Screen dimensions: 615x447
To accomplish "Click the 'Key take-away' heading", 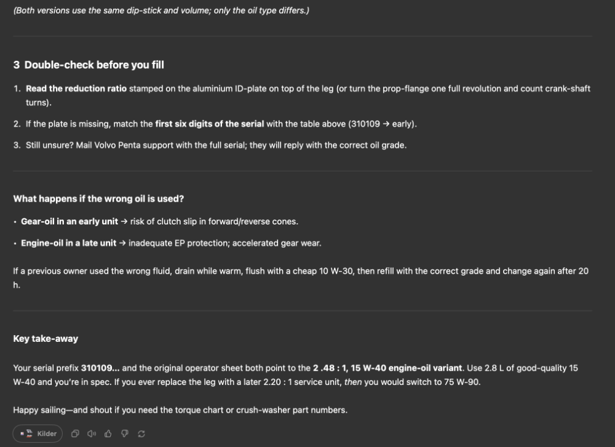I will click(x=46, y=338).
